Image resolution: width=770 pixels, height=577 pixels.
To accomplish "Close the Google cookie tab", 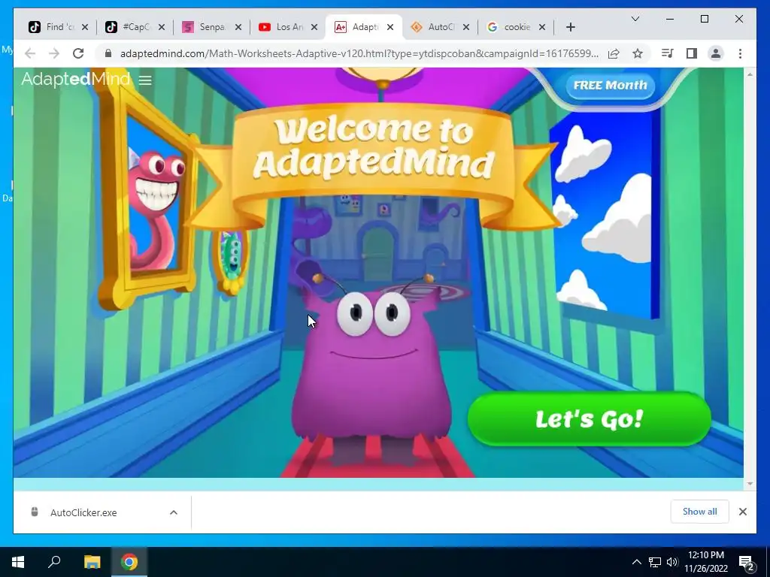I will [x=542, y=27].
